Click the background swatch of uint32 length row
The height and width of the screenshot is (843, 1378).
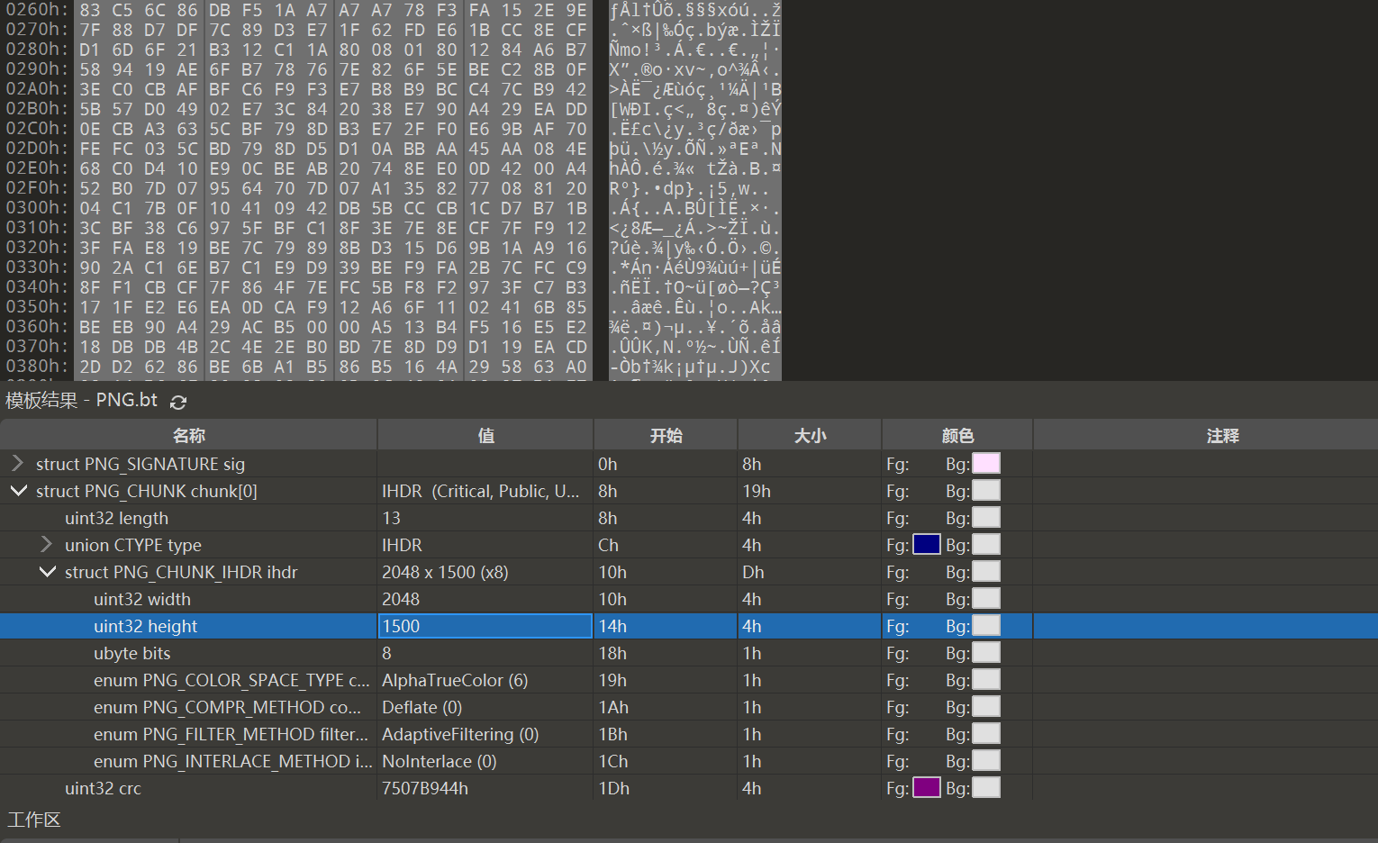click(986, 517)
